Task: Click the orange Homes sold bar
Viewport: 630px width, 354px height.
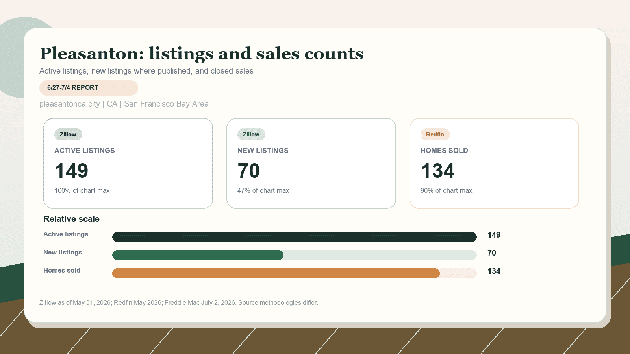Action: pos(276,273)
